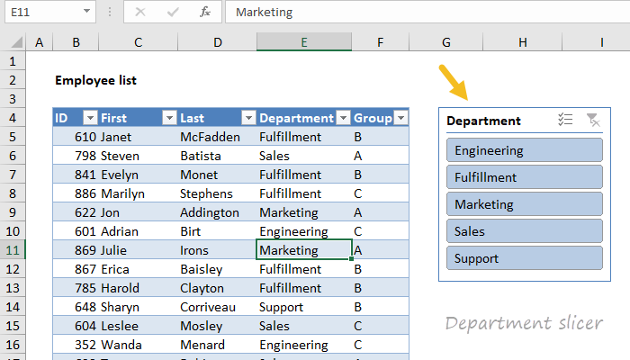630x360 pixels.
Task: Filter by Support in the slicer
Action: point(525,258)
